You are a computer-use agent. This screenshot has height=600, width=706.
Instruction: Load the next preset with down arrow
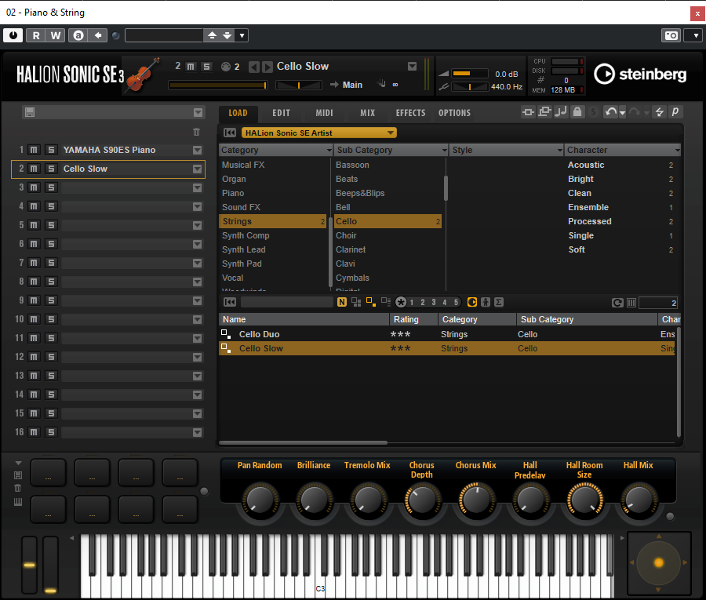(x=227, y=35)
